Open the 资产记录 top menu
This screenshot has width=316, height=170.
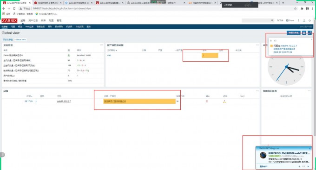point(33,20)
